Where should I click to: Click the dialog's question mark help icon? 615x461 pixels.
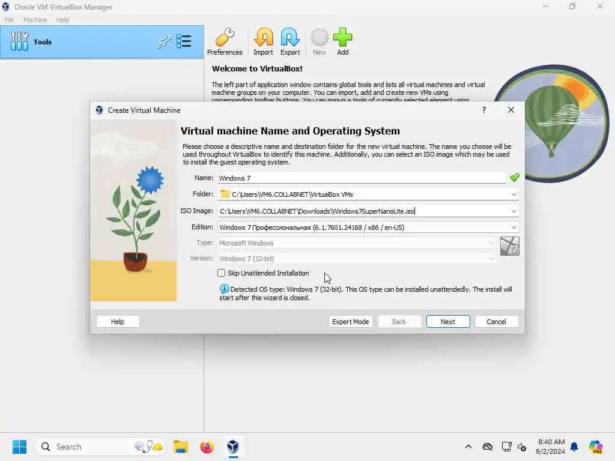pyautogui.click(x=484, y=110)
